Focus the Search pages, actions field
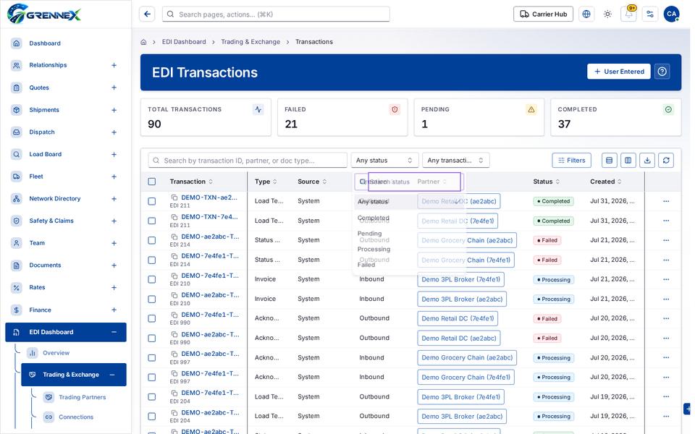Image resolution: width=695 pixels, height=434 pixels. [276, 14]
